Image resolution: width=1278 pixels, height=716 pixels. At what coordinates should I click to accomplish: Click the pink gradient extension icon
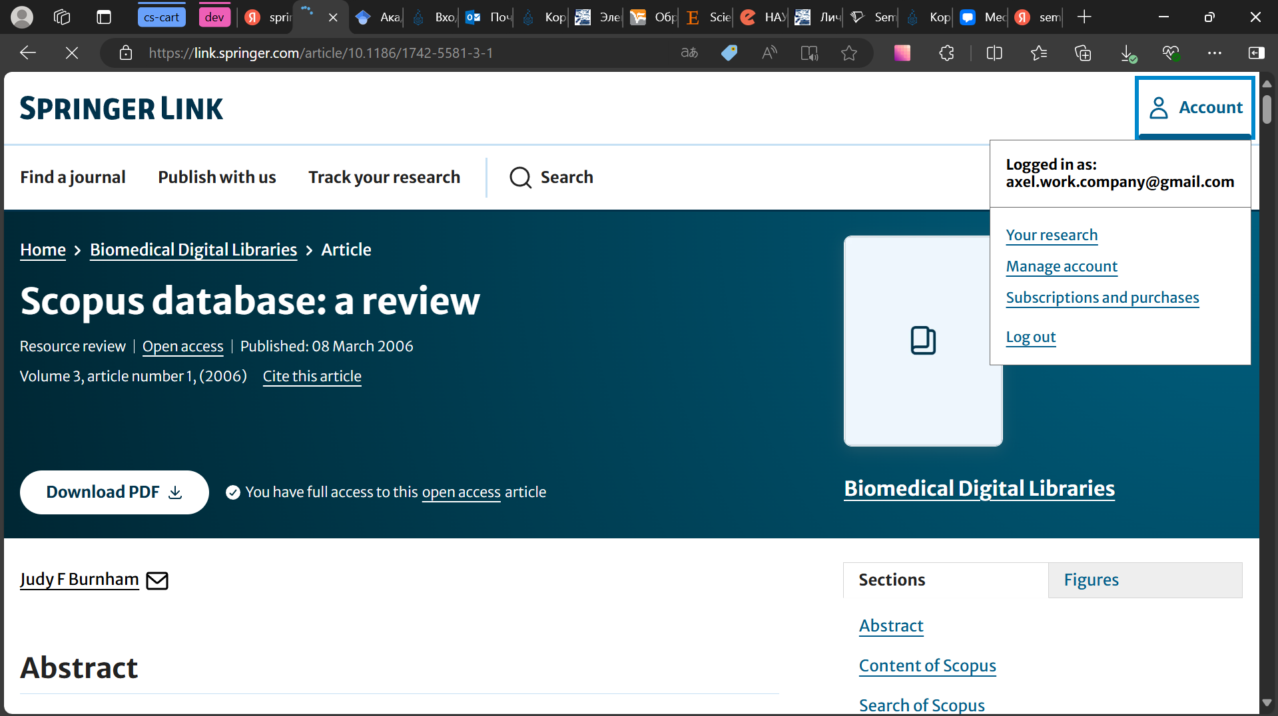pyautogui.click(x=902, y=53)
